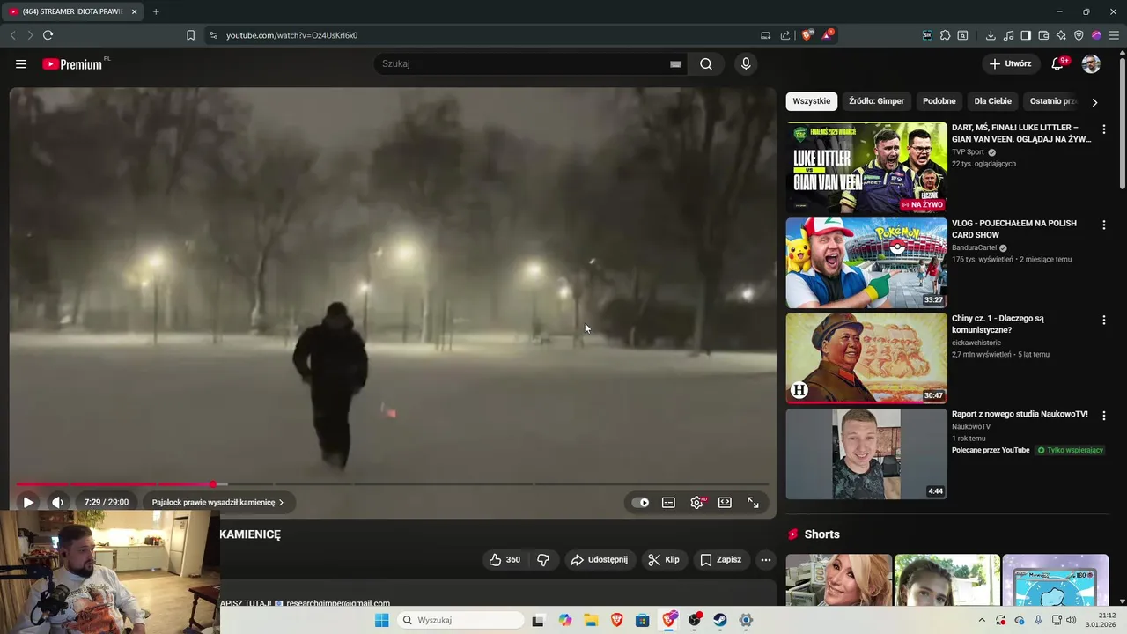Toggle browser sidebar panel

pos(1026,35)
